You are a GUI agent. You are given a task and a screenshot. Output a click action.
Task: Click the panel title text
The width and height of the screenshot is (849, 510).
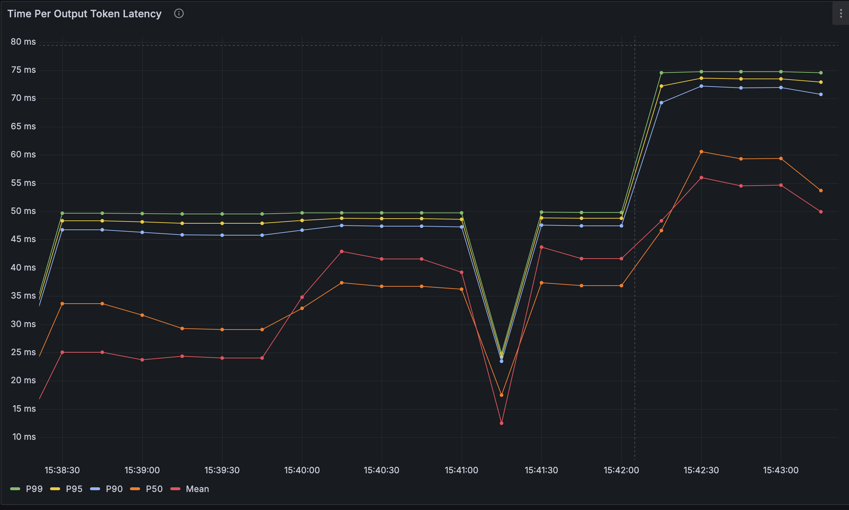84,14
